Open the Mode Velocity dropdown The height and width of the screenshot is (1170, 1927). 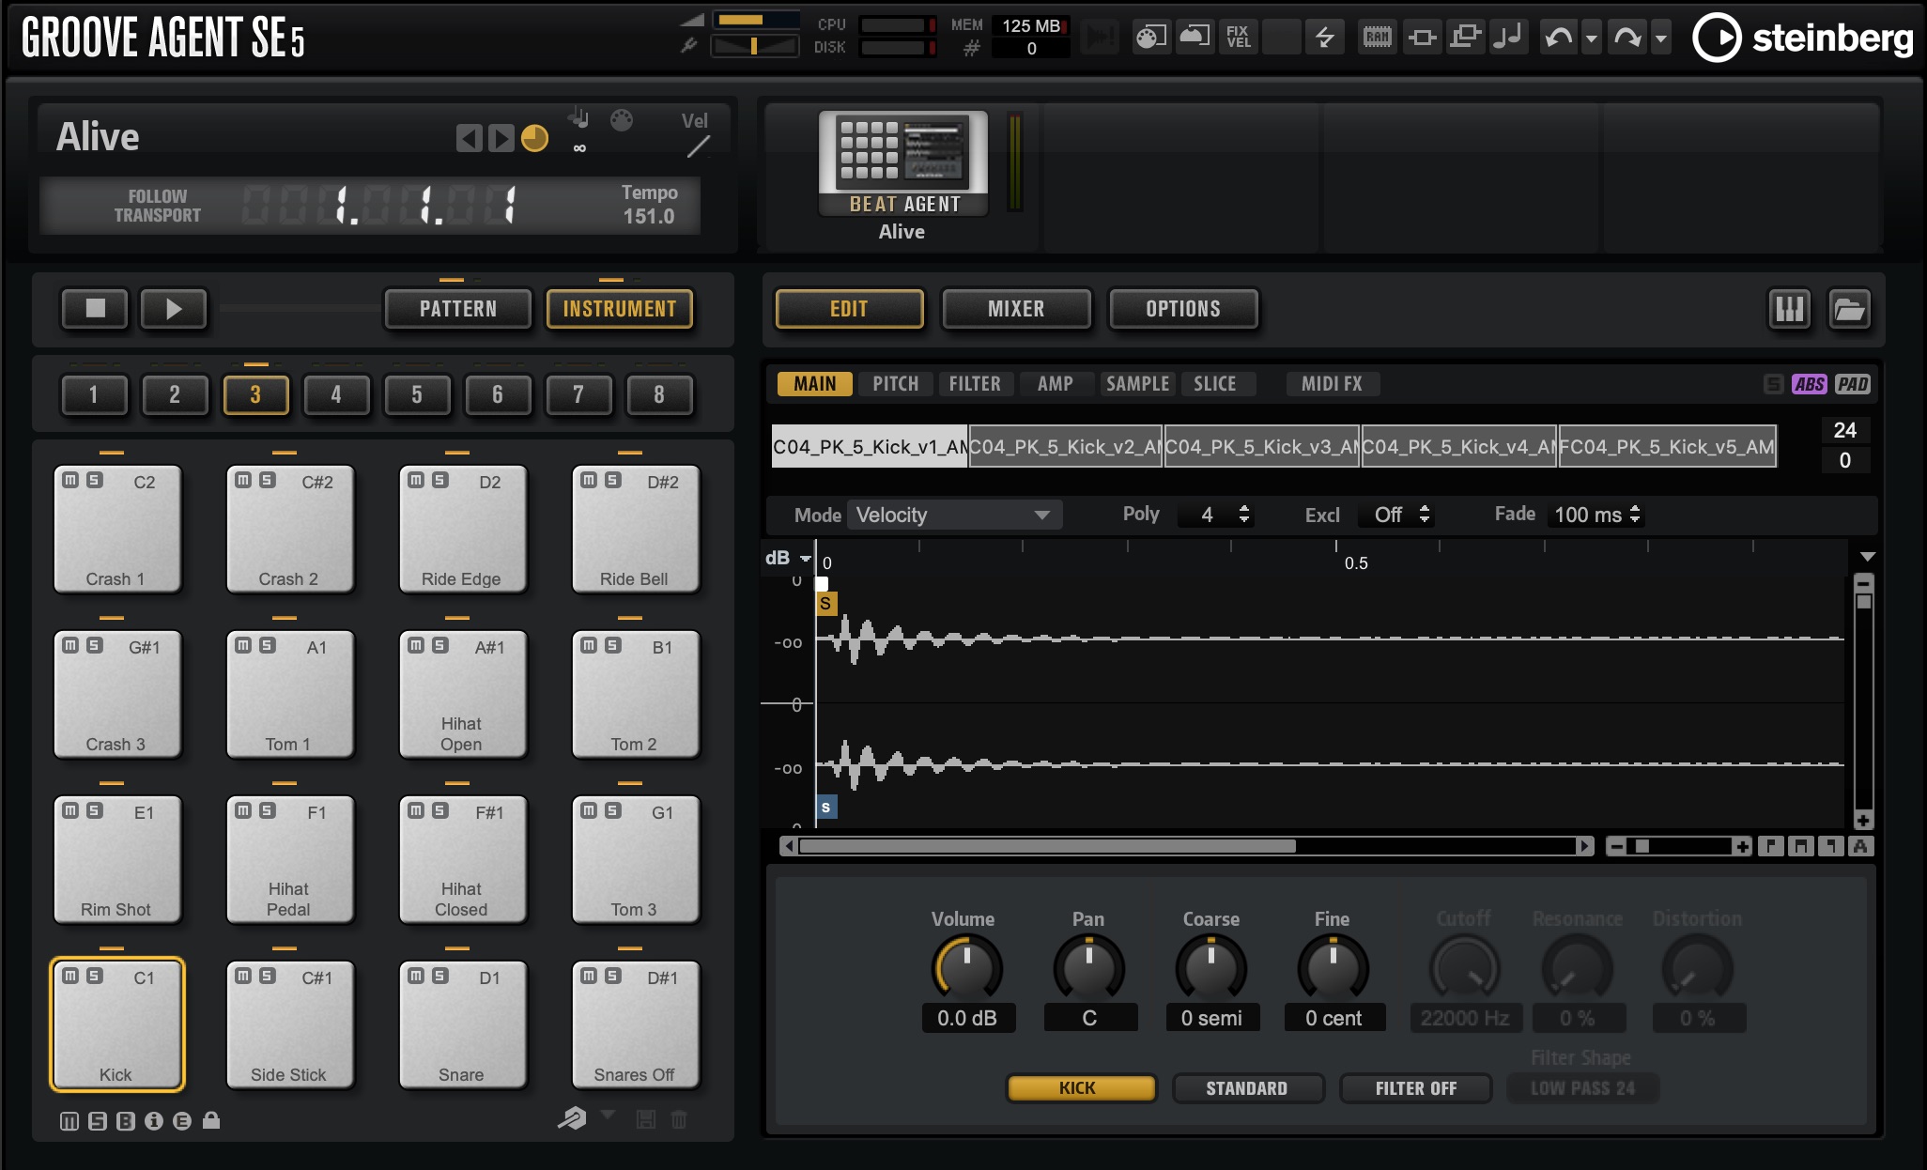click(x=954, y=515)
